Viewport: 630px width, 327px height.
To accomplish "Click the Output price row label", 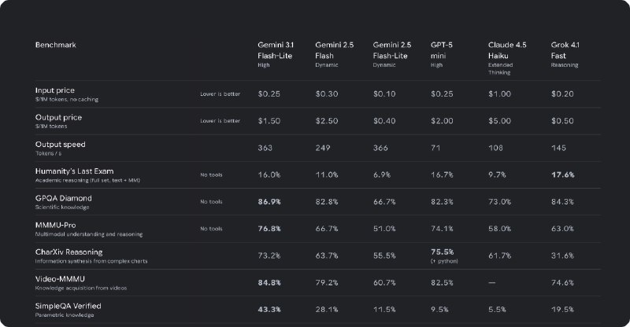I will (59, 117).
